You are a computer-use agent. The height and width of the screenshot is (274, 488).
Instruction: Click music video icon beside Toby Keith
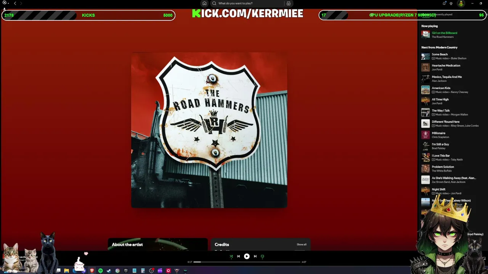433,159
